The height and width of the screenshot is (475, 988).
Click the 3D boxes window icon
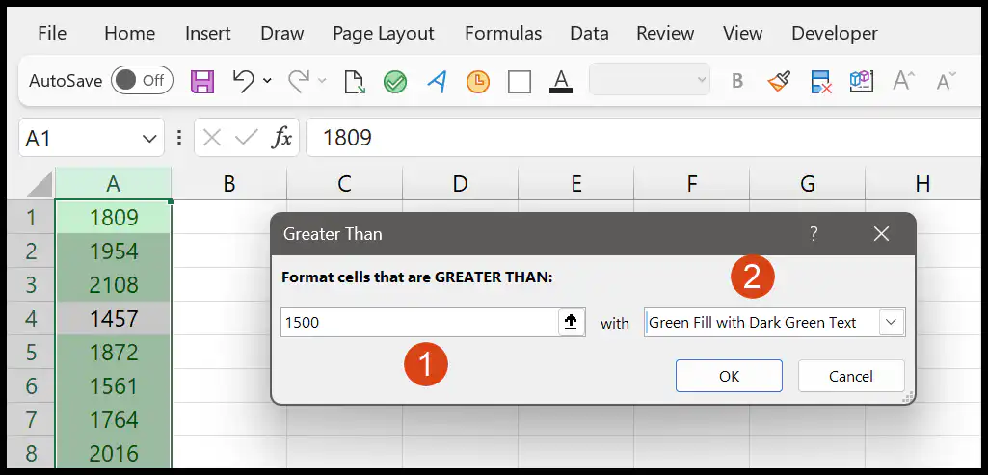(x=862, y=81)
